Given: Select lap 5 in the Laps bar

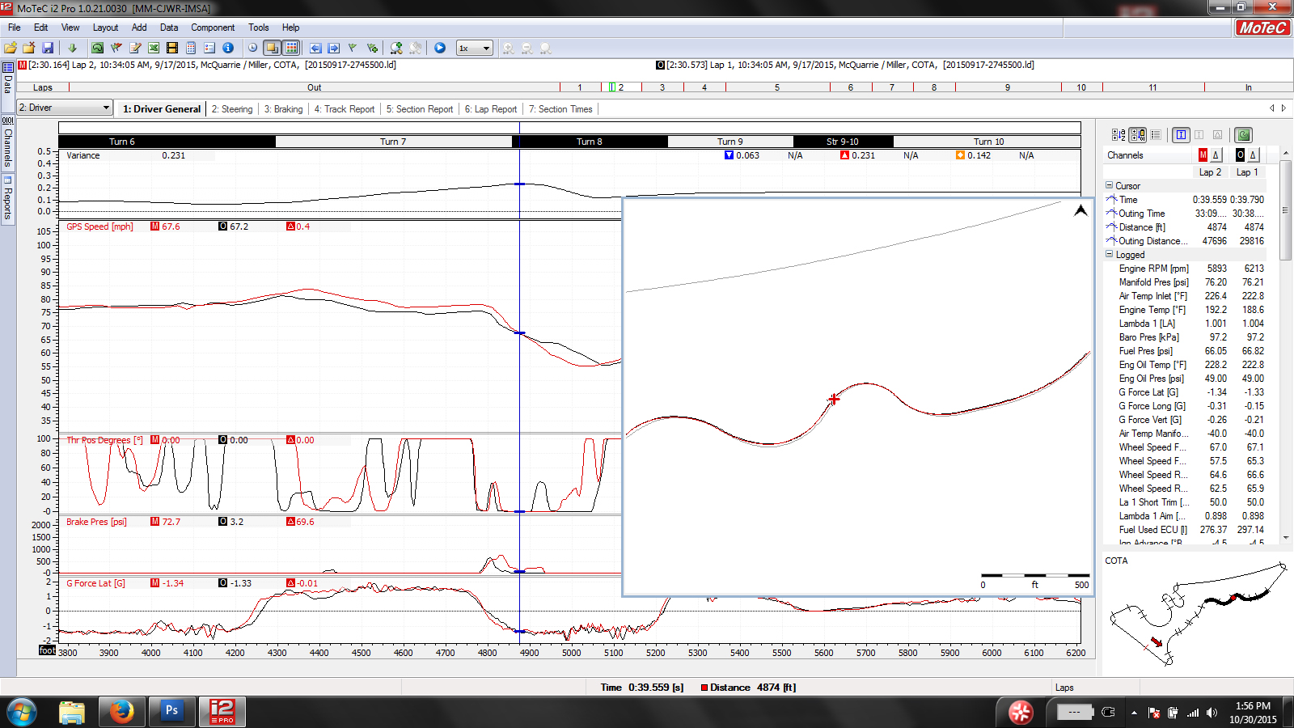Looking at the screenshot, I should point(777,87).
